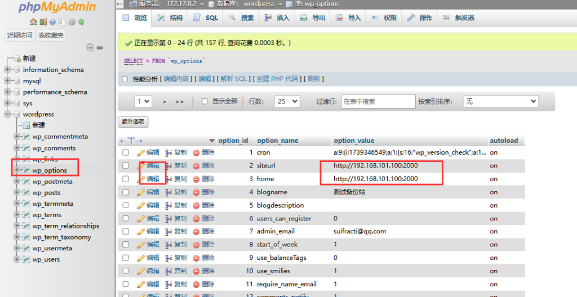Click the full-texts toggle arrows above action column

click(131, 141)
